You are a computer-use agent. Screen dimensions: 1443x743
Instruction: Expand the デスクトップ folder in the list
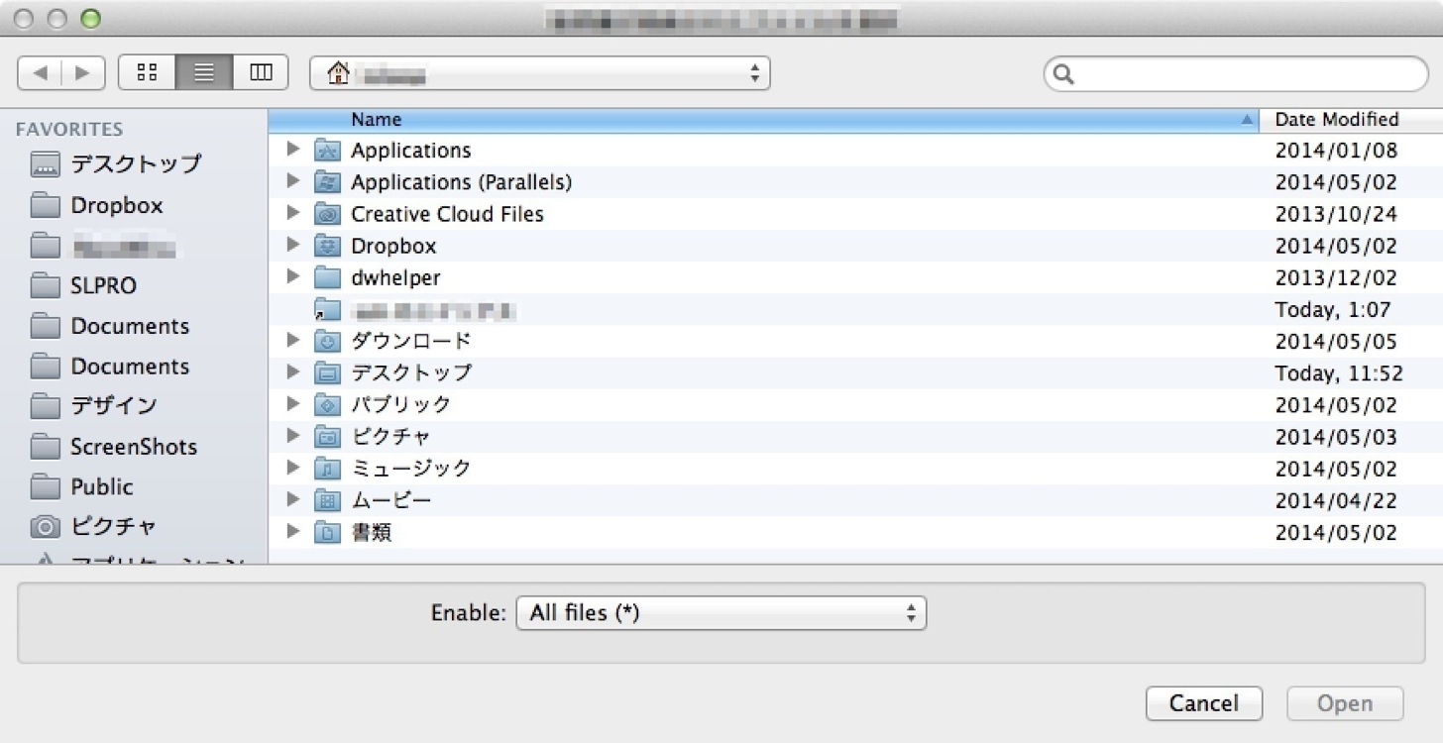[x=292, y=372]
